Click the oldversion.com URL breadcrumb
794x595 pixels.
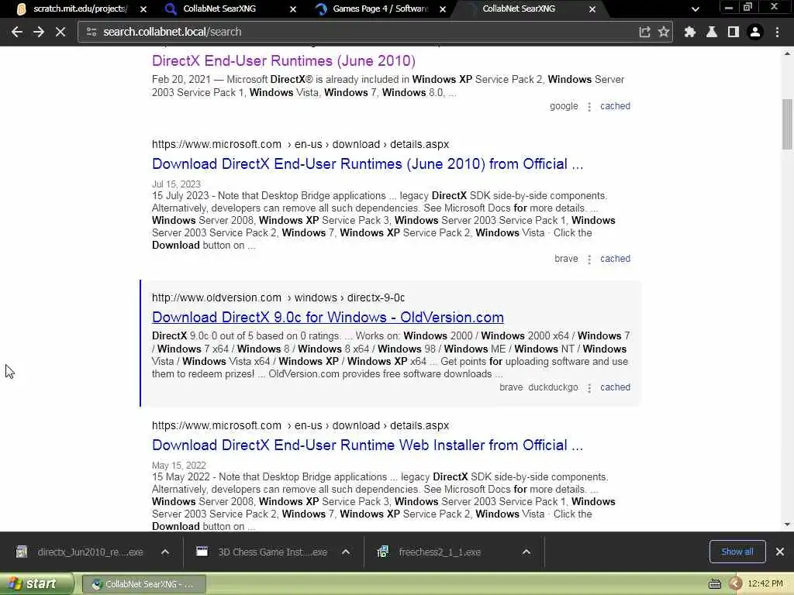click(x=278, y=297)
